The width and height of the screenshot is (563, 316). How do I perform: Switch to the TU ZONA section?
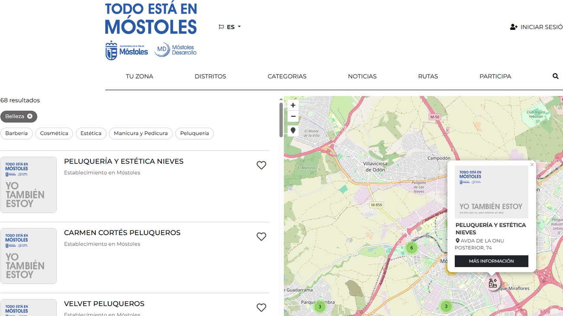pyautogui.click(x=139, y=76)
